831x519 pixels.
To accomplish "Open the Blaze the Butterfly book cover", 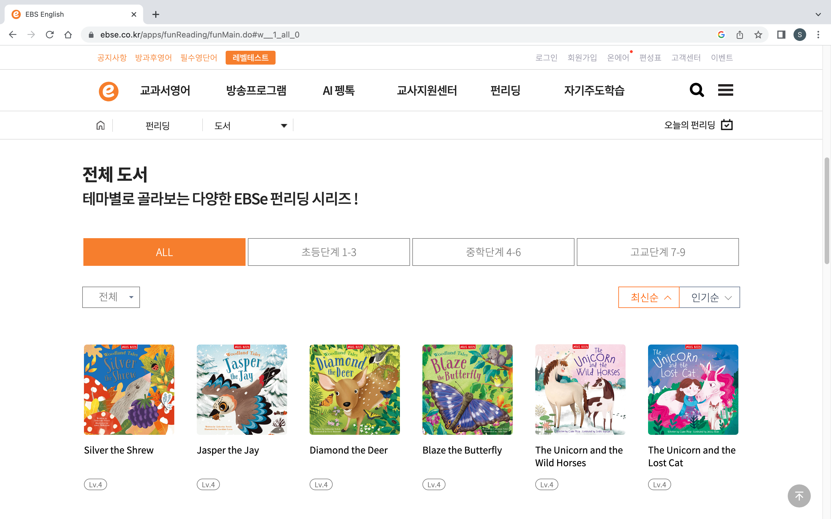I will (467, 390).
